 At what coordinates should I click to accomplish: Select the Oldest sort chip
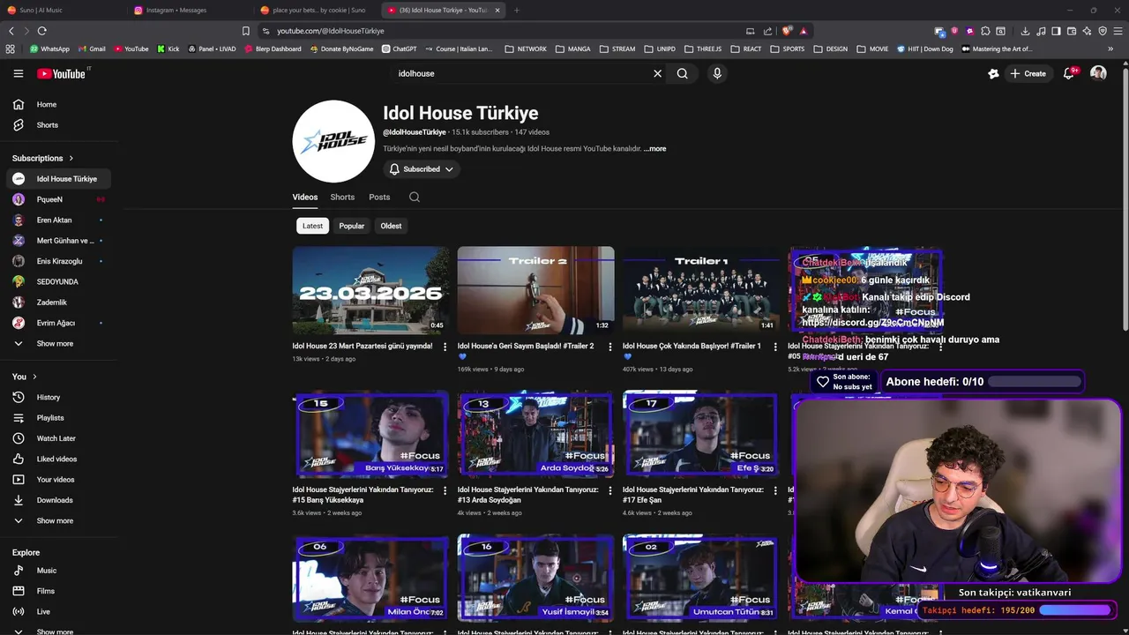tap(391, 226)
